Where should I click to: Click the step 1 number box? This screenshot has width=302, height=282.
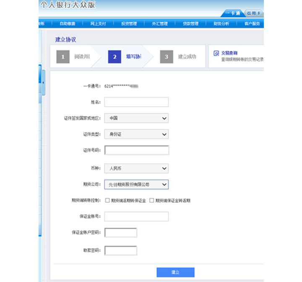pyautogui.click(x=63, y=57)
